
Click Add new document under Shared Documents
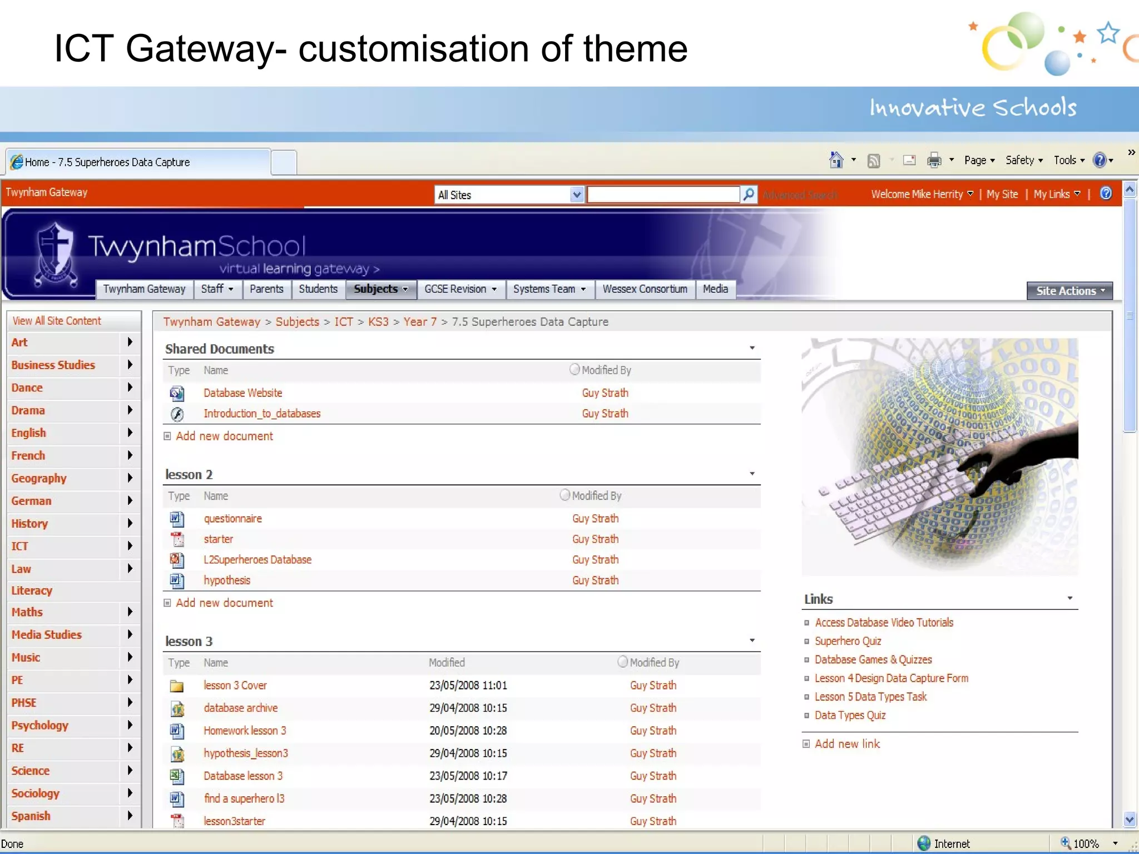coord(224,436)
